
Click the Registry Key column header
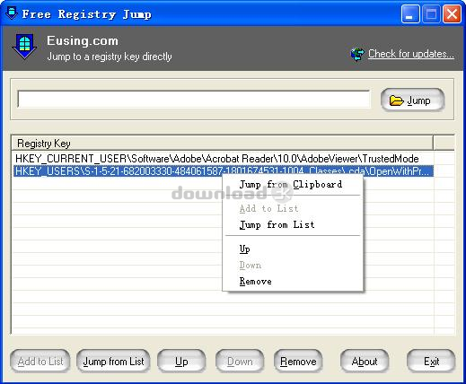pos(222,144)
